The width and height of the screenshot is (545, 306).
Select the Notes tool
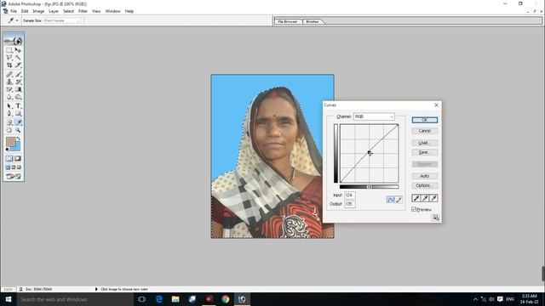(x=9, y=122)
